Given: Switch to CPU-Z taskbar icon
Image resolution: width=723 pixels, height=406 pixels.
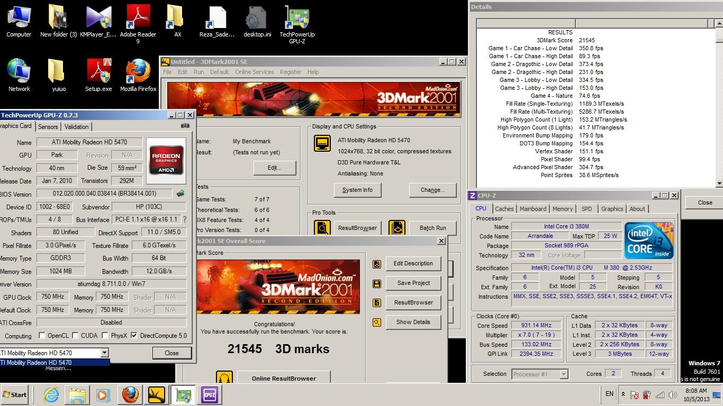Looking at the screenshot, I should (210, 395).
